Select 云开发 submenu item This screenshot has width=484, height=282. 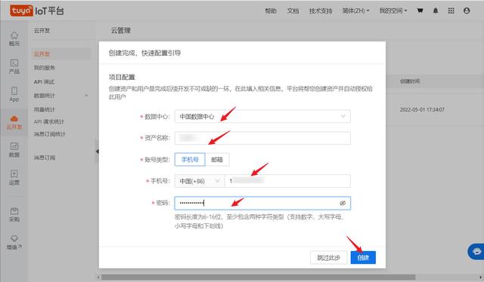pos(61,54)
